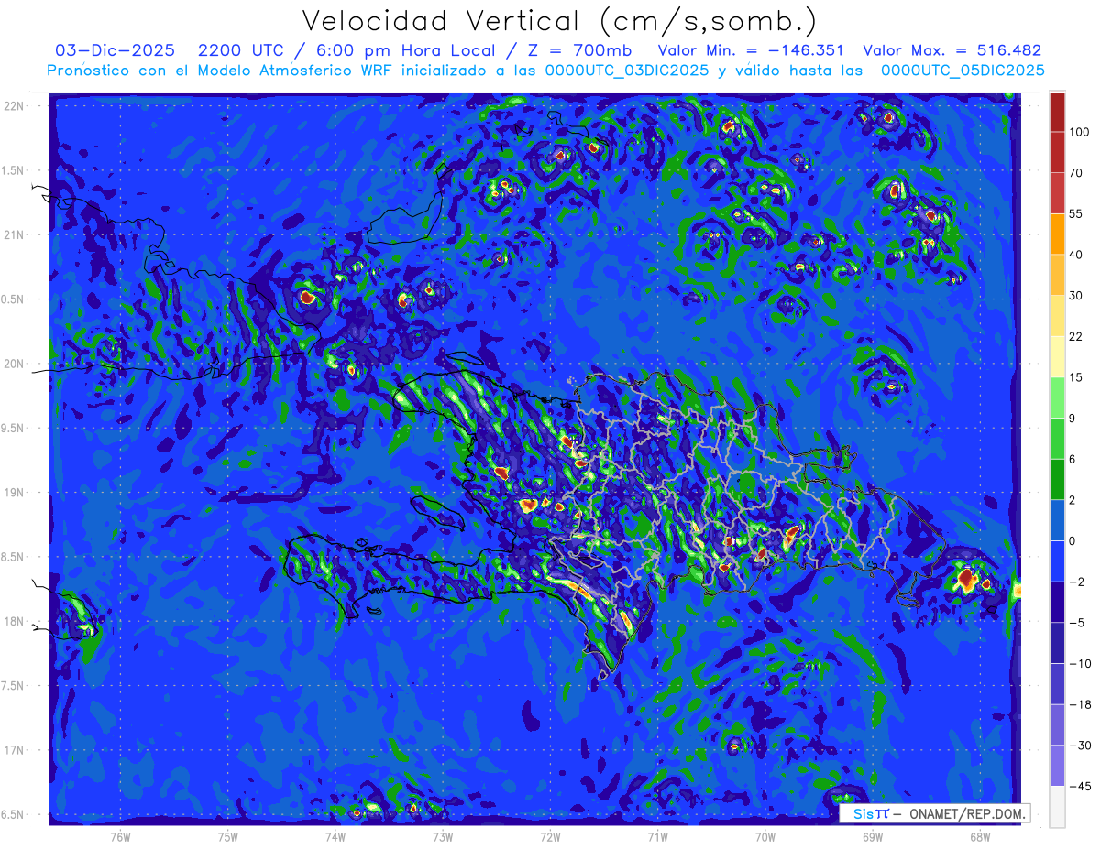
Task: Click the latitude label '20N'
Action: coord(14,364)
